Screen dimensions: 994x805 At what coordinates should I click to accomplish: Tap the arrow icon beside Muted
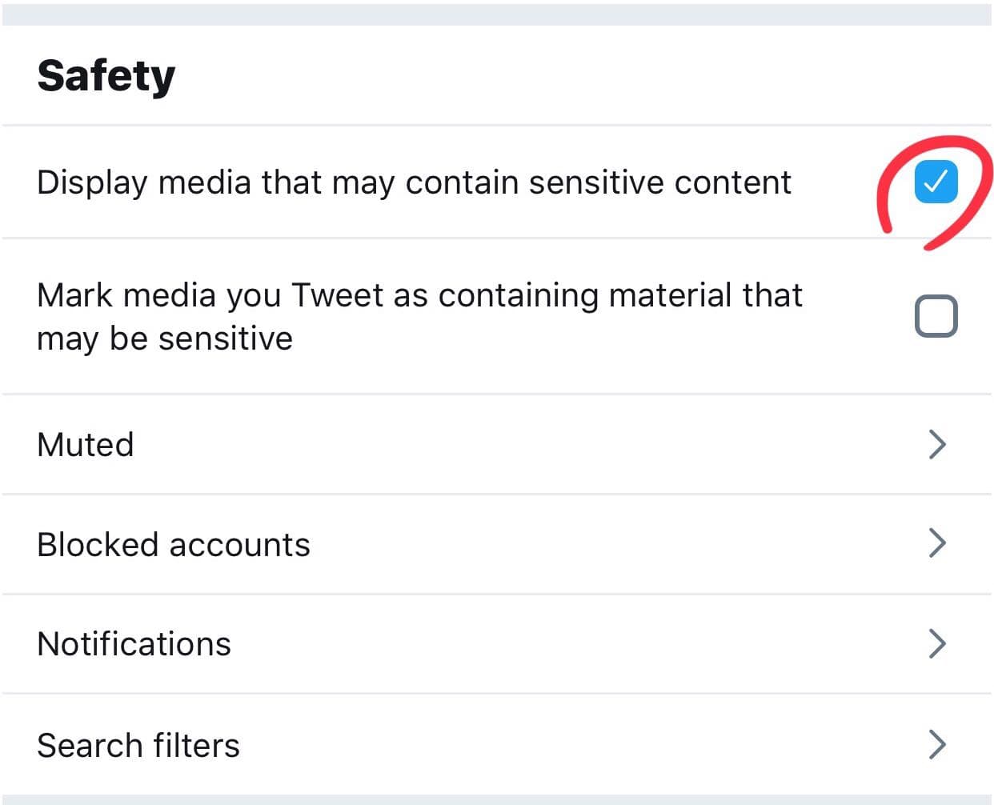click(937, 444)
